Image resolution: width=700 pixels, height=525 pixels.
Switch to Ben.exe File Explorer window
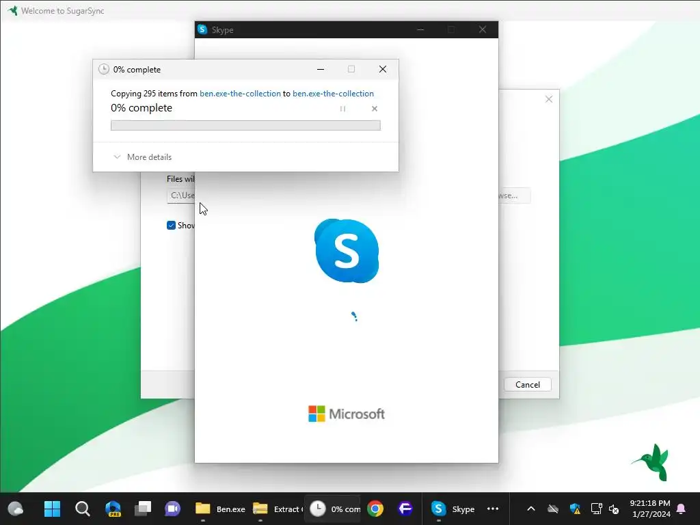coord(220,509)
